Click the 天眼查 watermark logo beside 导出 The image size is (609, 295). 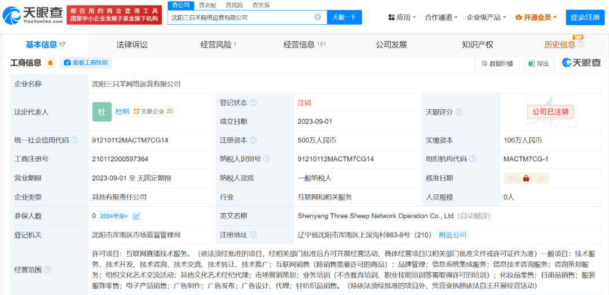[x=581, y=63]
